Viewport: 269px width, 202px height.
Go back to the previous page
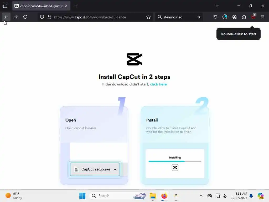6,17
